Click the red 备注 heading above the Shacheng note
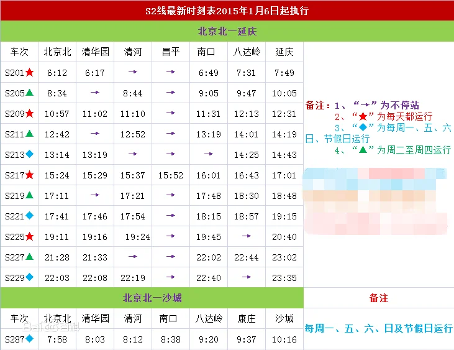 tap(379, 298)
